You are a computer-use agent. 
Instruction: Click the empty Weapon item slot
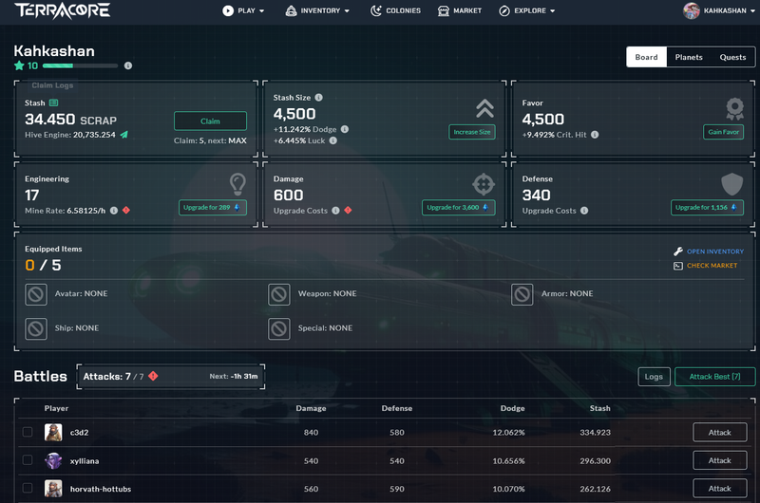click(x=278, y=294)
